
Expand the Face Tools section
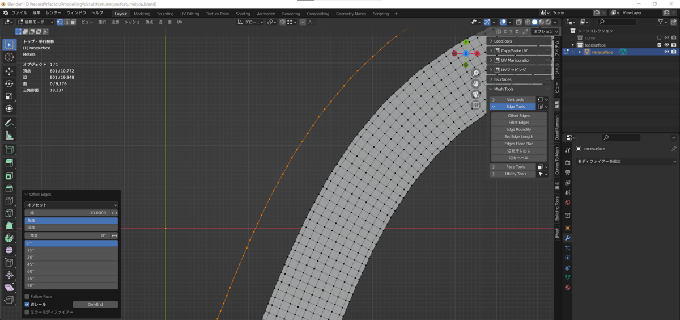[513, 167]
